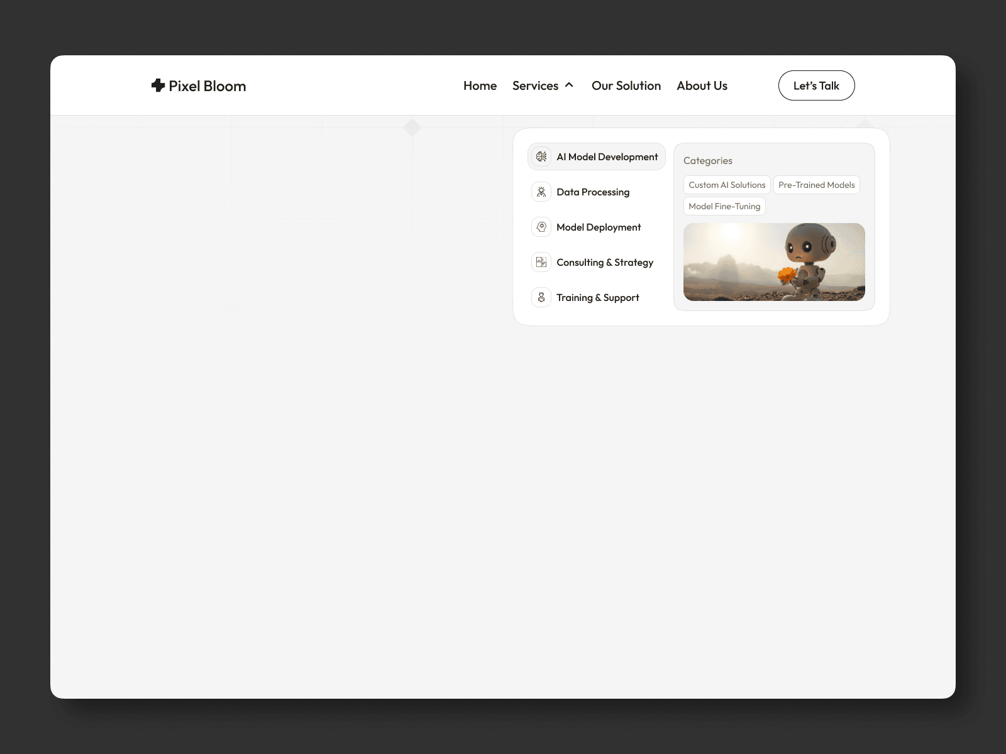Screen dimensions: 1006x754
Task: Select AI Model Development menu entry
Action: (597, 156)
